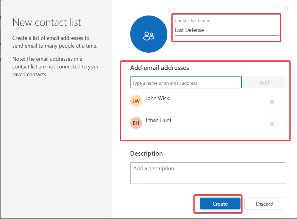This screenshot has width=297, height=219.
Task: Select the Ethan Hunt name entry
Action: pos(158,120)
